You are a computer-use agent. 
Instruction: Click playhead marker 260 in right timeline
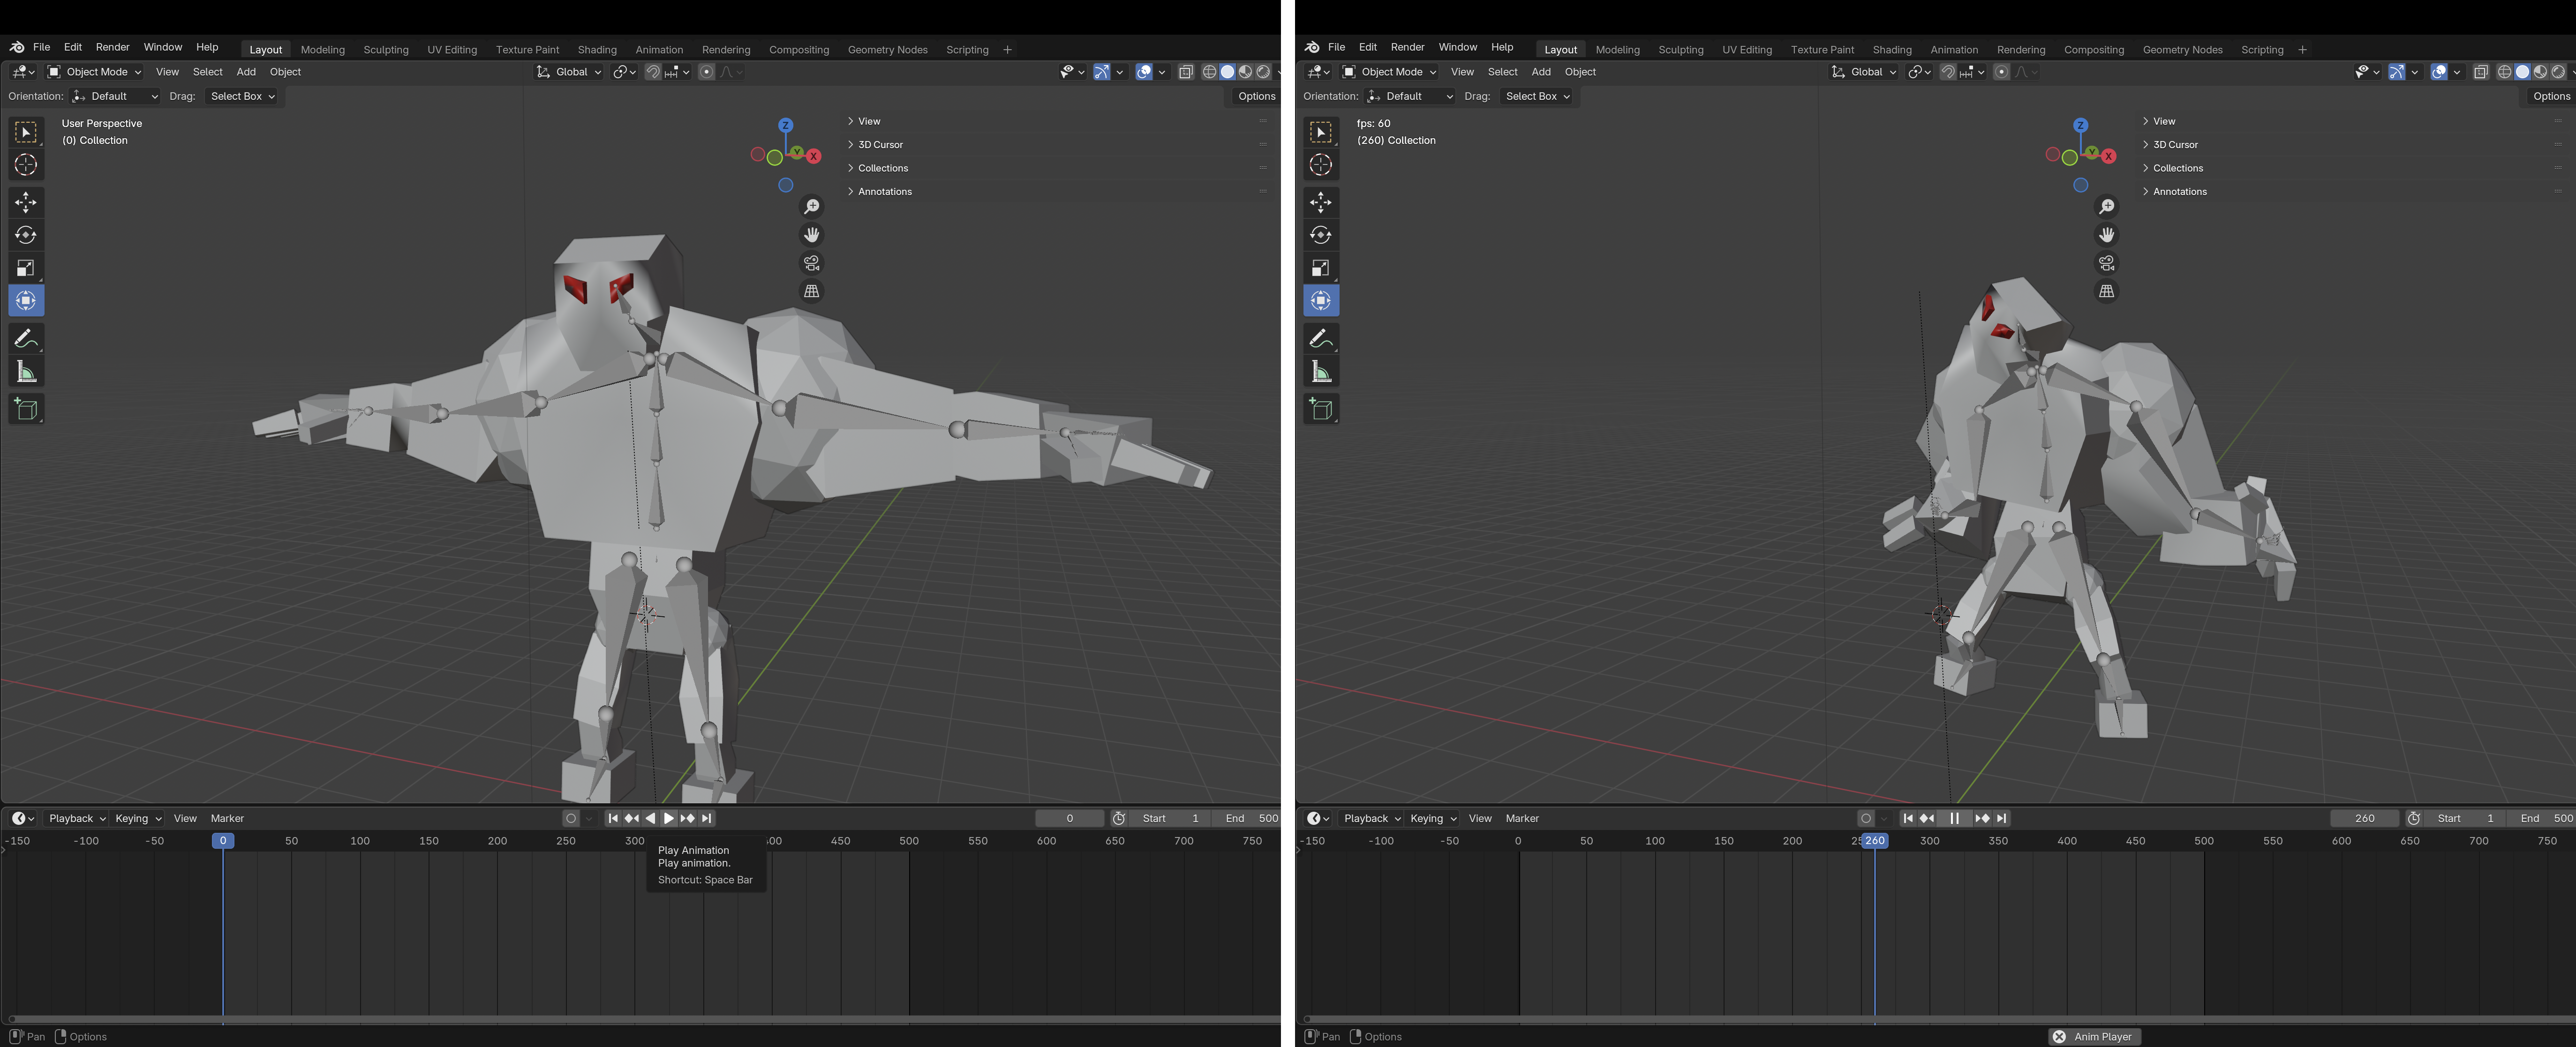click(1875, 841)
